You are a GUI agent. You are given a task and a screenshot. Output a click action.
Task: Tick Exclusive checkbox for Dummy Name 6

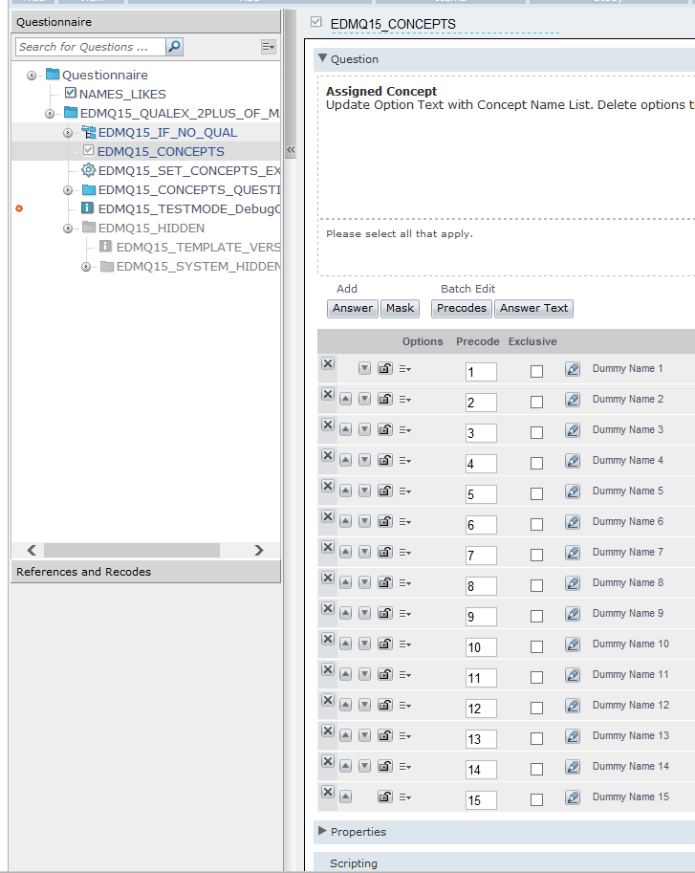[536, 524]
